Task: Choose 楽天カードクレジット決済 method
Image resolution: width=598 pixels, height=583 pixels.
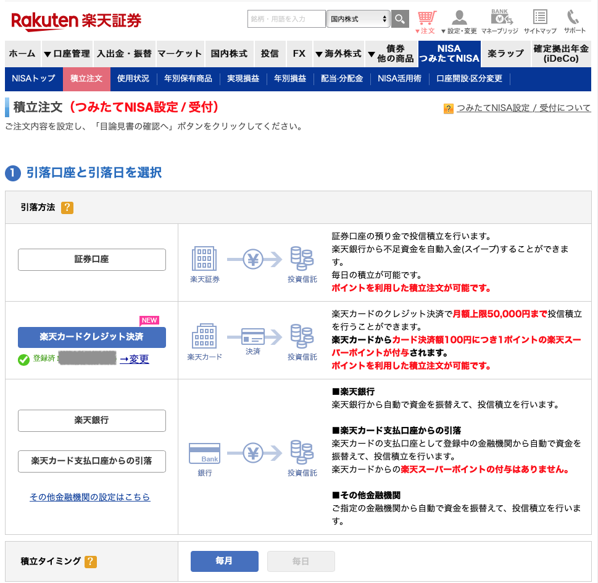Action: [x=92, y=337]
